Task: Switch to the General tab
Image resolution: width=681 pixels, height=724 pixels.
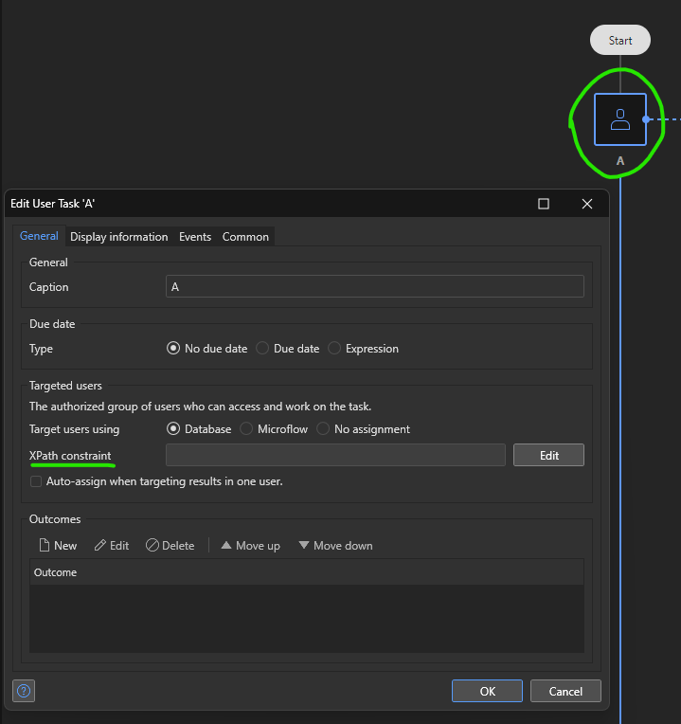Action: point(39,236)
